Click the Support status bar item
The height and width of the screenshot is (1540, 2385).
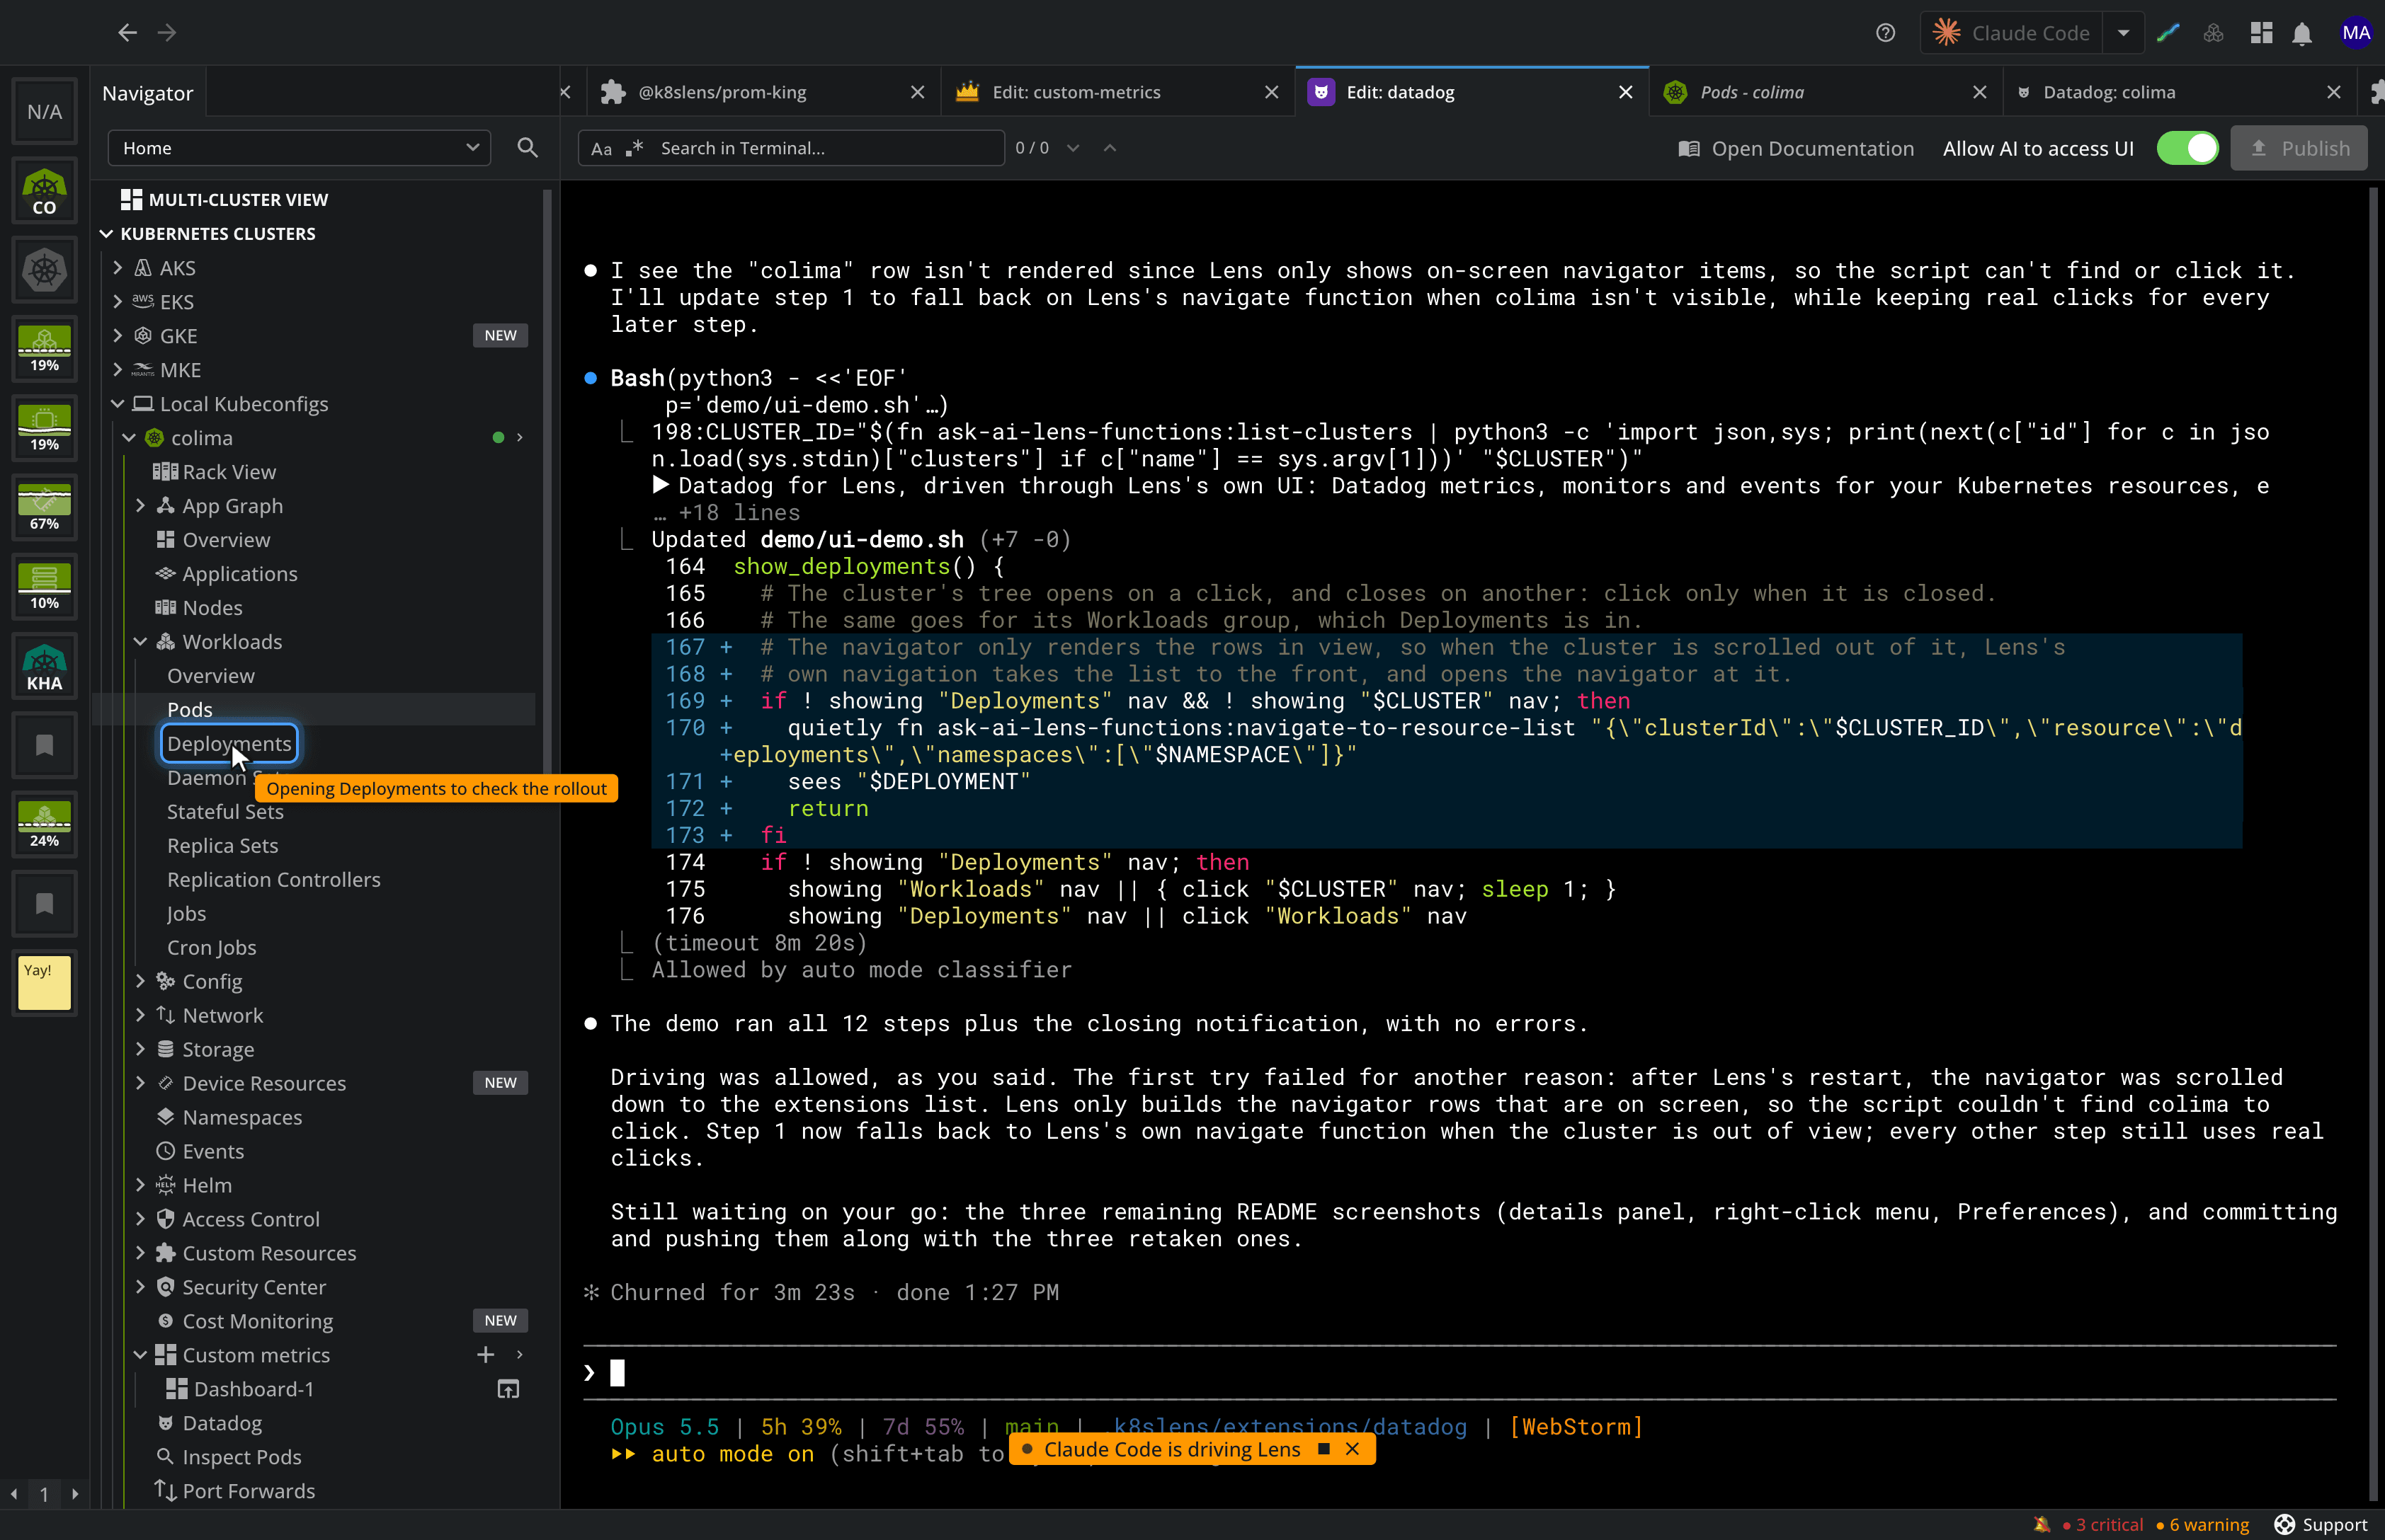[2321, 1524]
